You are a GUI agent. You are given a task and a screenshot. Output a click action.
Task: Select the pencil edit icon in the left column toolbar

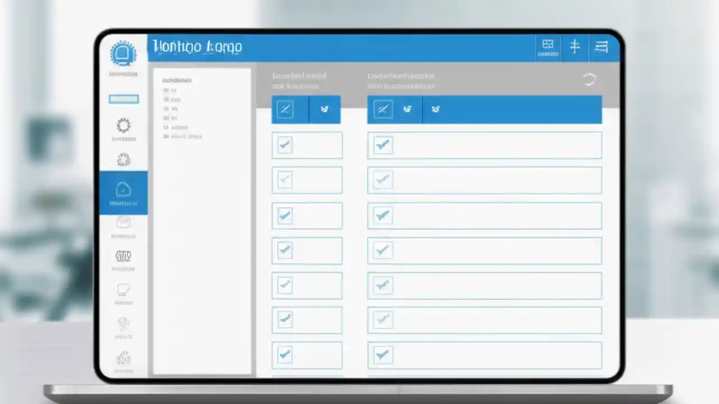[x=286, y=109]
